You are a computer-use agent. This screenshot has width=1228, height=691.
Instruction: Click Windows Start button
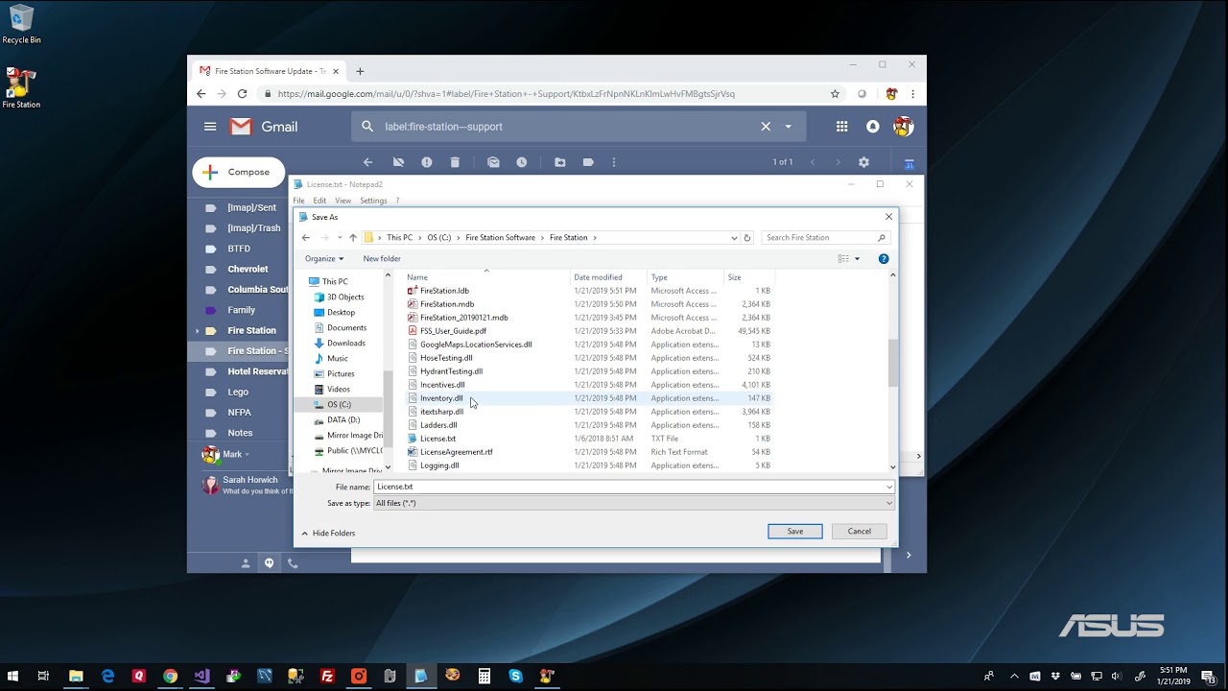(14, 676)
